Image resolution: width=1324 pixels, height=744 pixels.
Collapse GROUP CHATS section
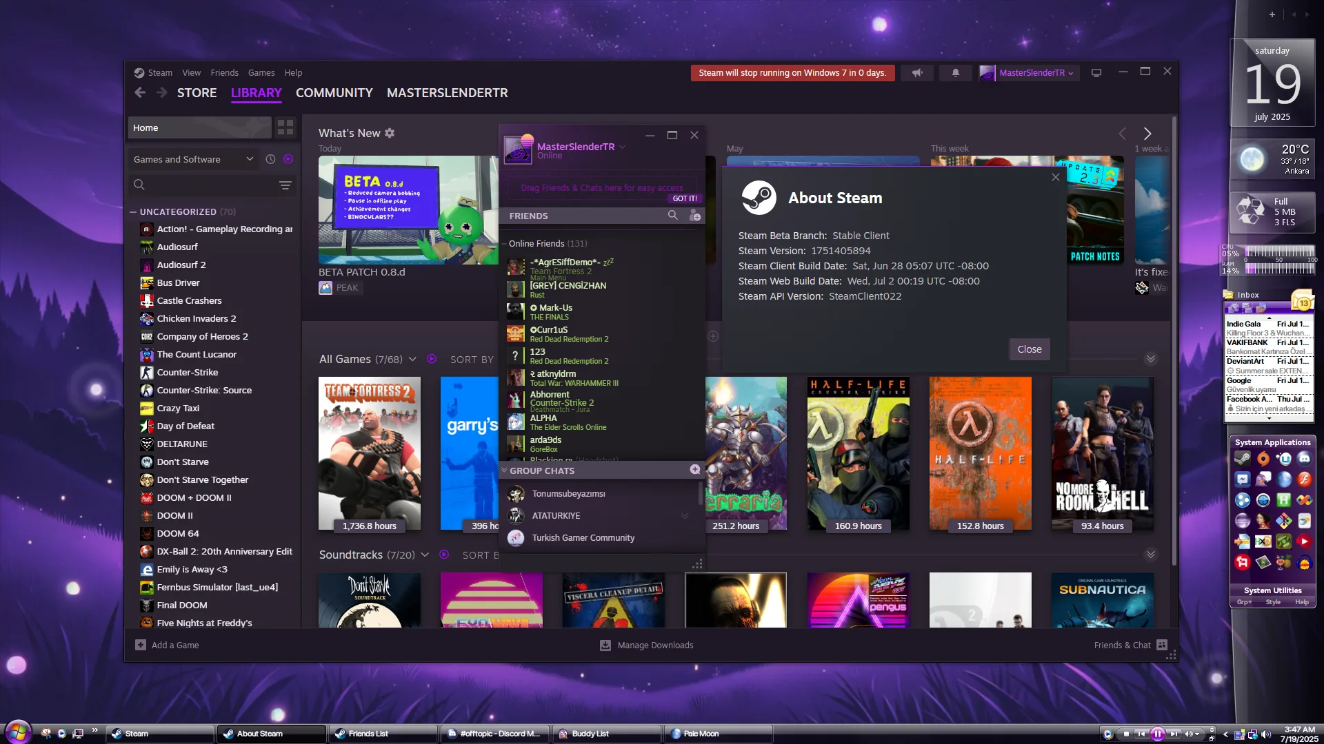[504, 471]
